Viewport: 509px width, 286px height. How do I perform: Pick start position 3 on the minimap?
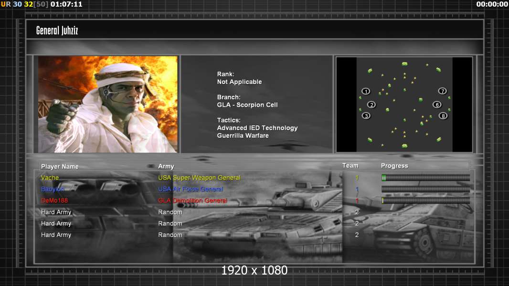(366, 116)
